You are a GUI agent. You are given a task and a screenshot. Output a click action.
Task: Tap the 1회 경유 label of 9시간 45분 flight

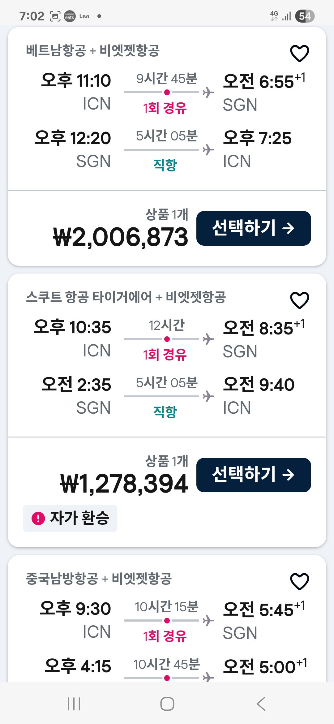[x=165, y=108]
